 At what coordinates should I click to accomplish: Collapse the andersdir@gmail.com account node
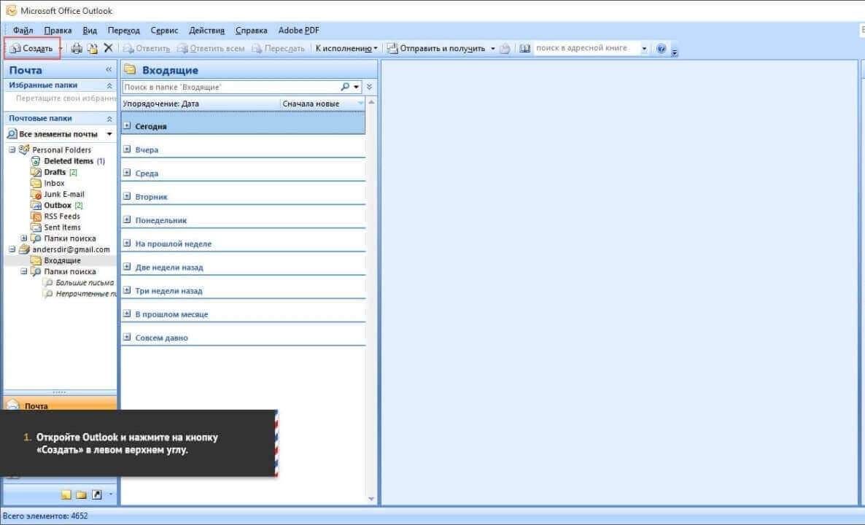click(x=12, y=249)
